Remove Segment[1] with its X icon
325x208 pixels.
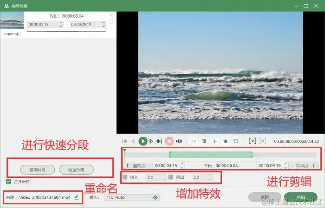(x=111, y=15)
